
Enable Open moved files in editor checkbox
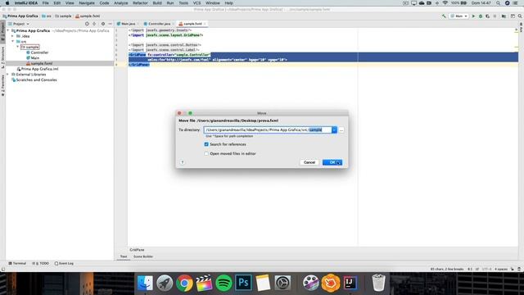206,153
